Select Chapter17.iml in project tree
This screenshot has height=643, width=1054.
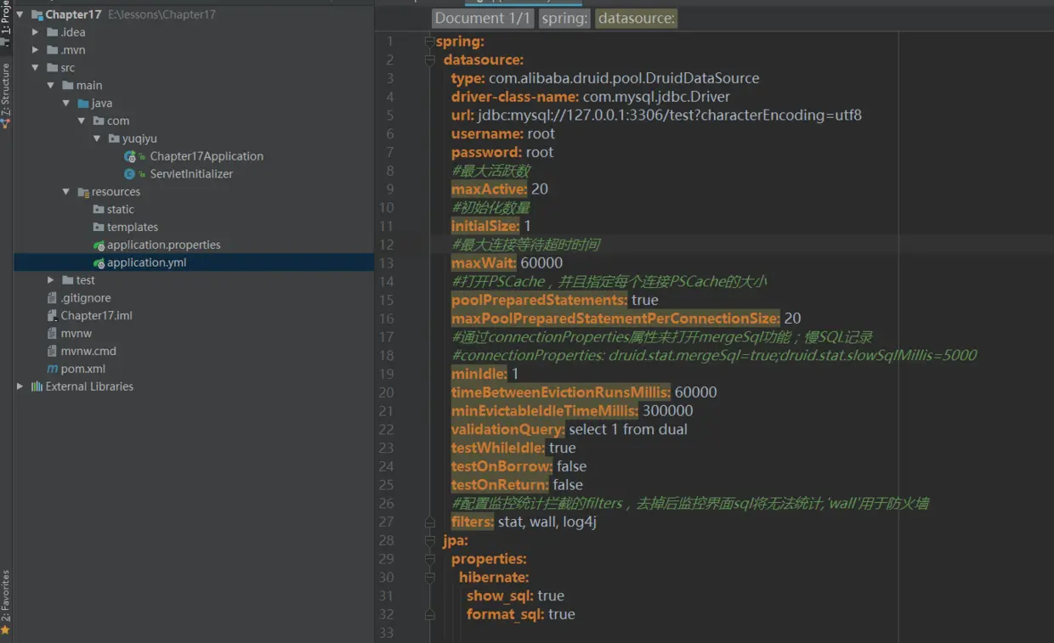(x=97, y=316)
